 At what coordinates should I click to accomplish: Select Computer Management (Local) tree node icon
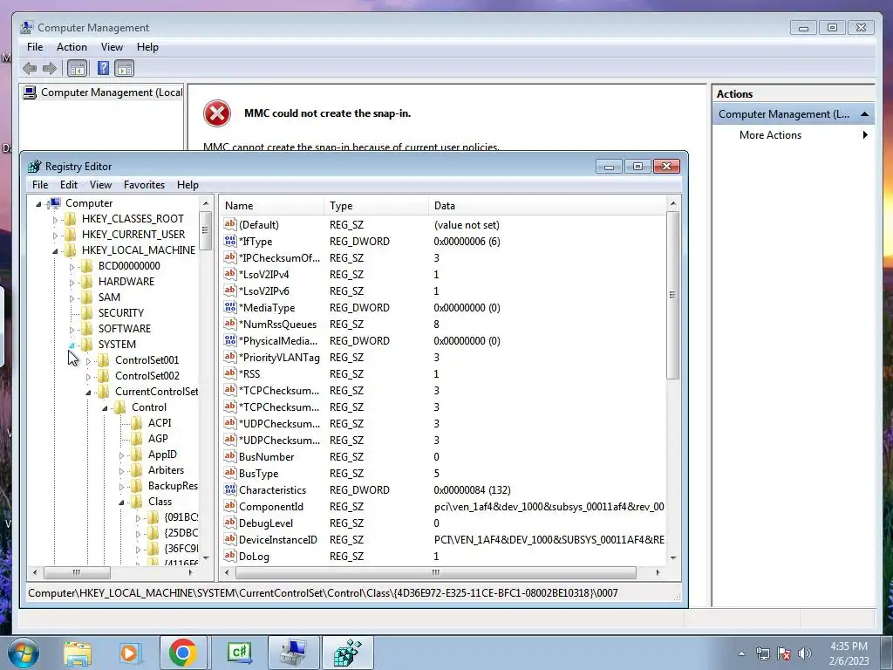click(x=30, y=92)
